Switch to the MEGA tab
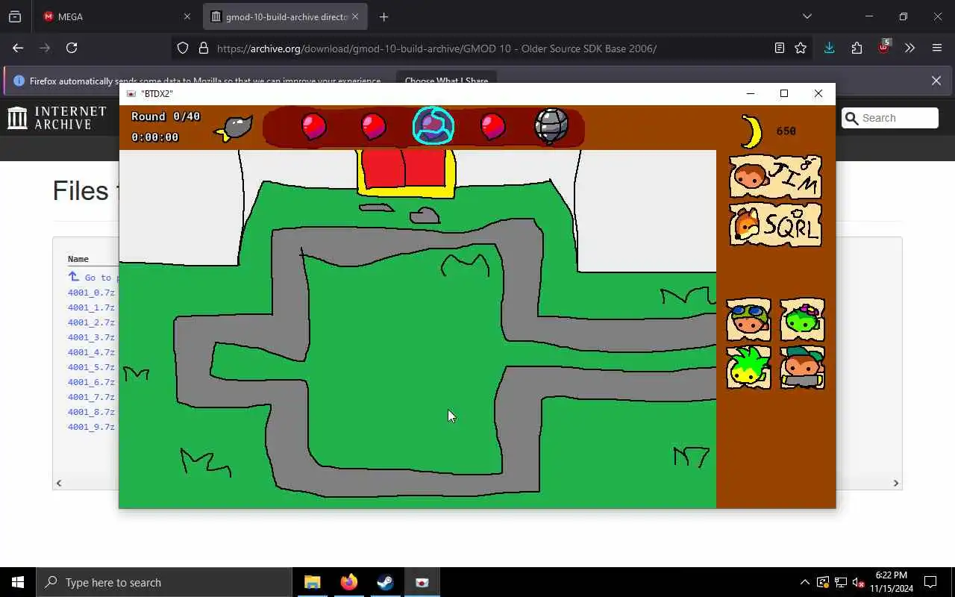955x597 pixels. [116, 16]
